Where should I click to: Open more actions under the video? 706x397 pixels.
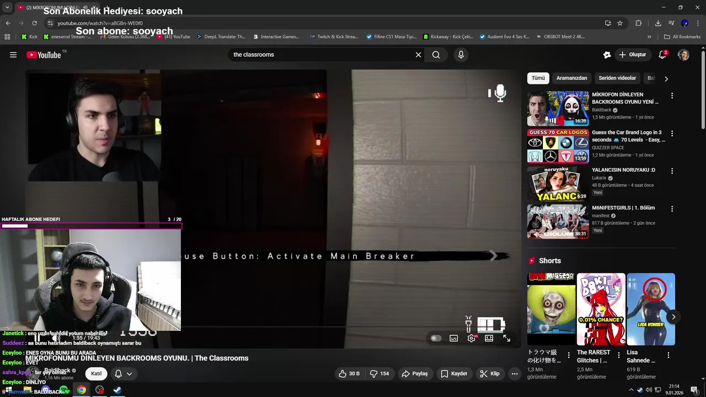(515, 373)
